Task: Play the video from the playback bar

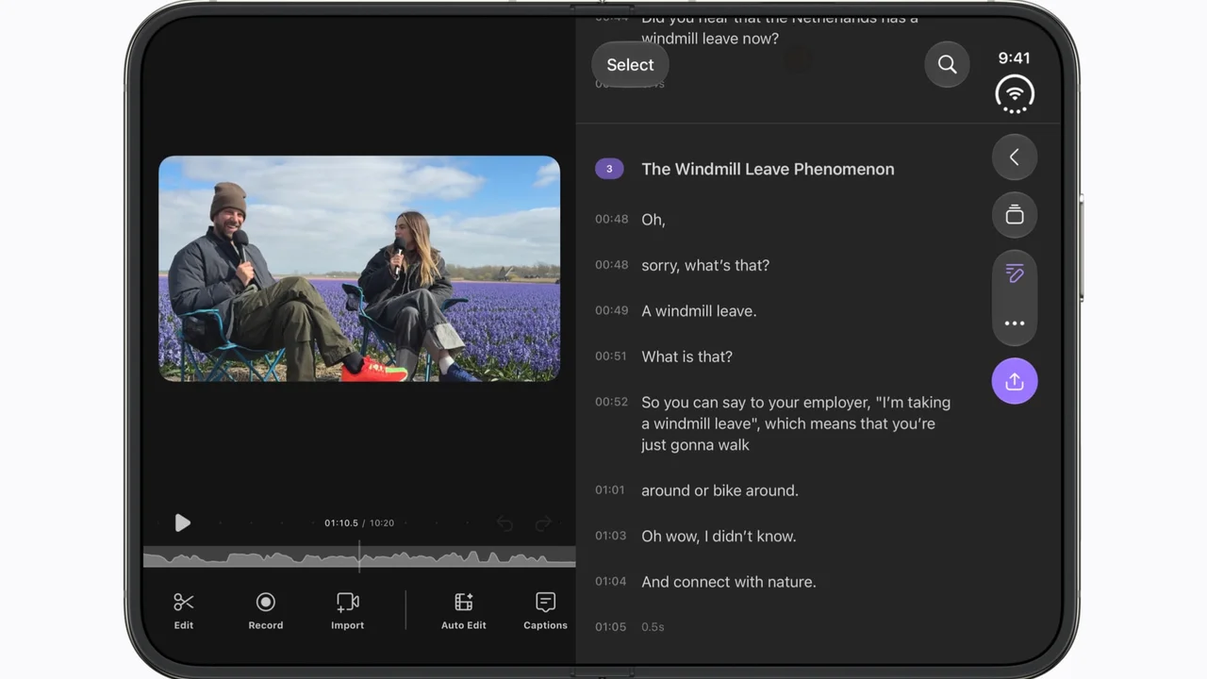Action: (x=182, y=522)
